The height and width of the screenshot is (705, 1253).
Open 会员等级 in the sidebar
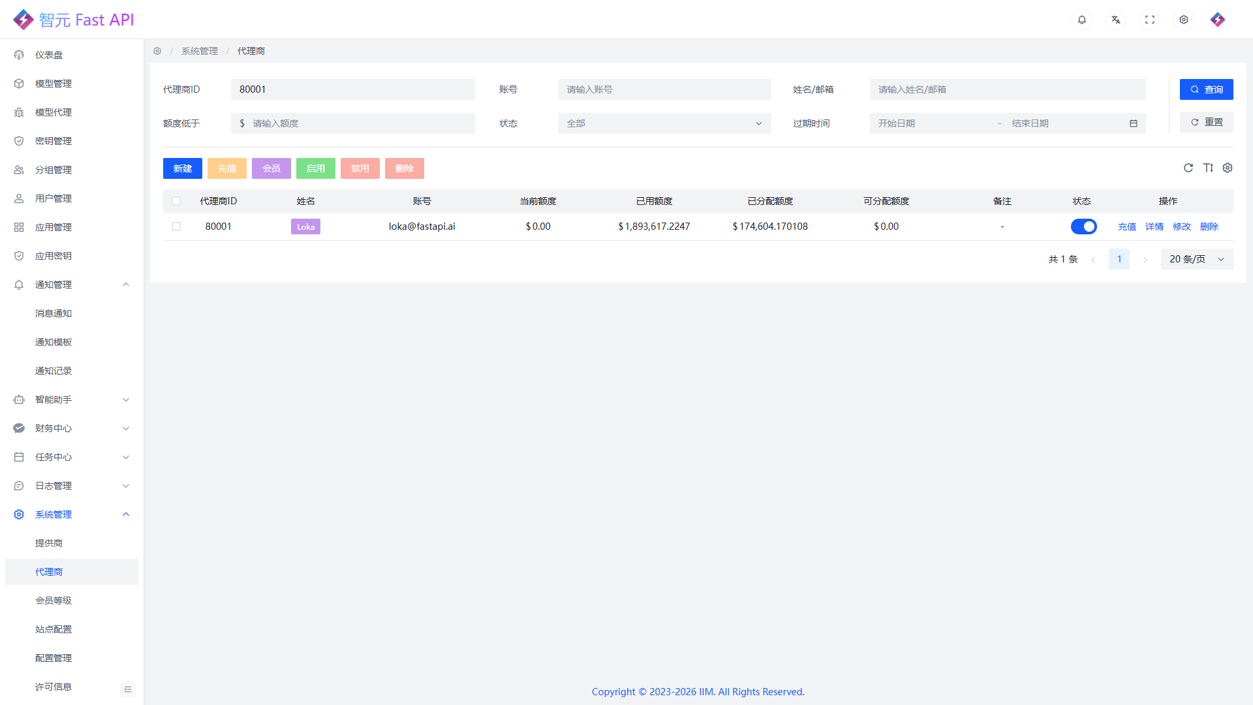point(54,601)
